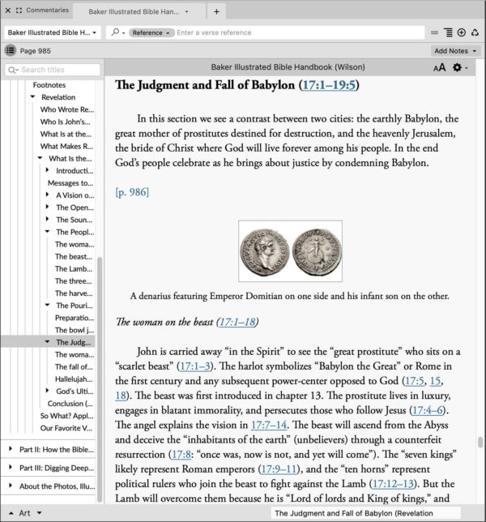Click the table of contents list icon
This screenshot has width=486, height=522.
point(11,50)
